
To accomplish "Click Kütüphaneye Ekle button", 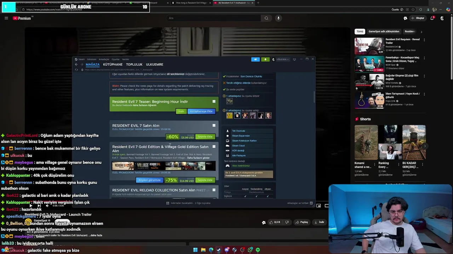I will (x=201, y=111).
